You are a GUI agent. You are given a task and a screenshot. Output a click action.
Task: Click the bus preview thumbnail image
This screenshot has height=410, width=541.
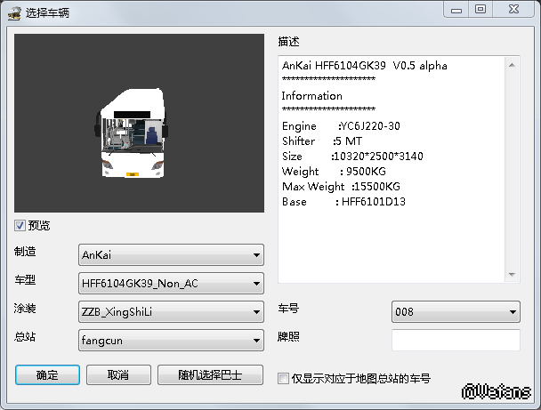coord(139,123)
